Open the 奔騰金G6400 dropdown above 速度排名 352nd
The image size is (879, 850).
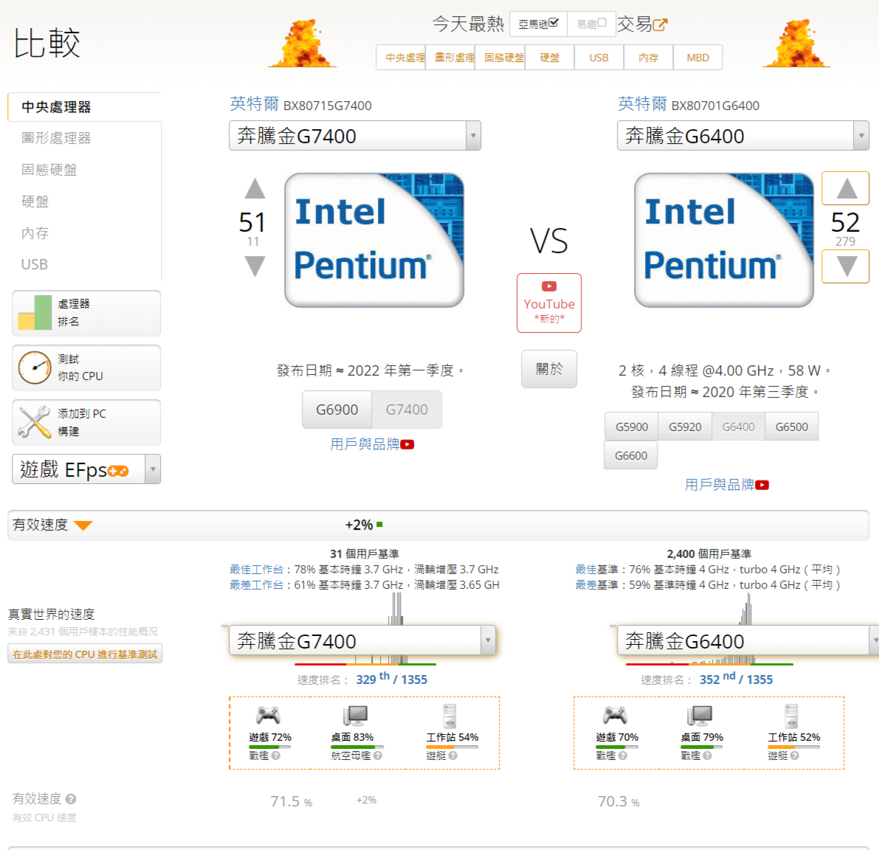tap(748, 640)
